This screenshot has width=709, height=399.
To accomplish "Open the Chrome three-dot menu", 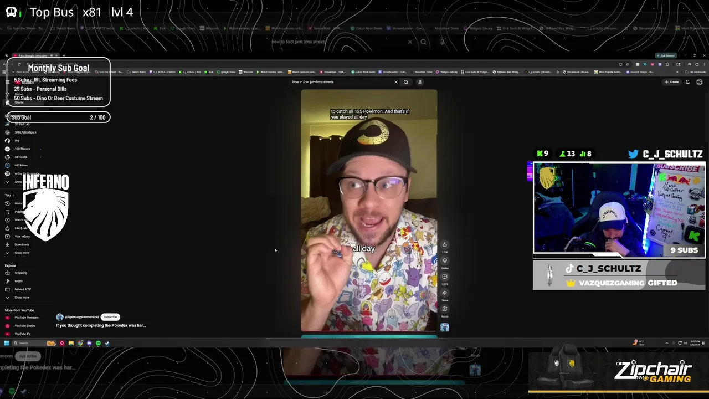I will coord(704,64).
